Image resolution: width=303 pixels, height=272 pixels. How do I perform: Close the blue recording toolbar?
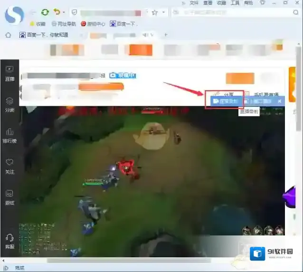280,101
